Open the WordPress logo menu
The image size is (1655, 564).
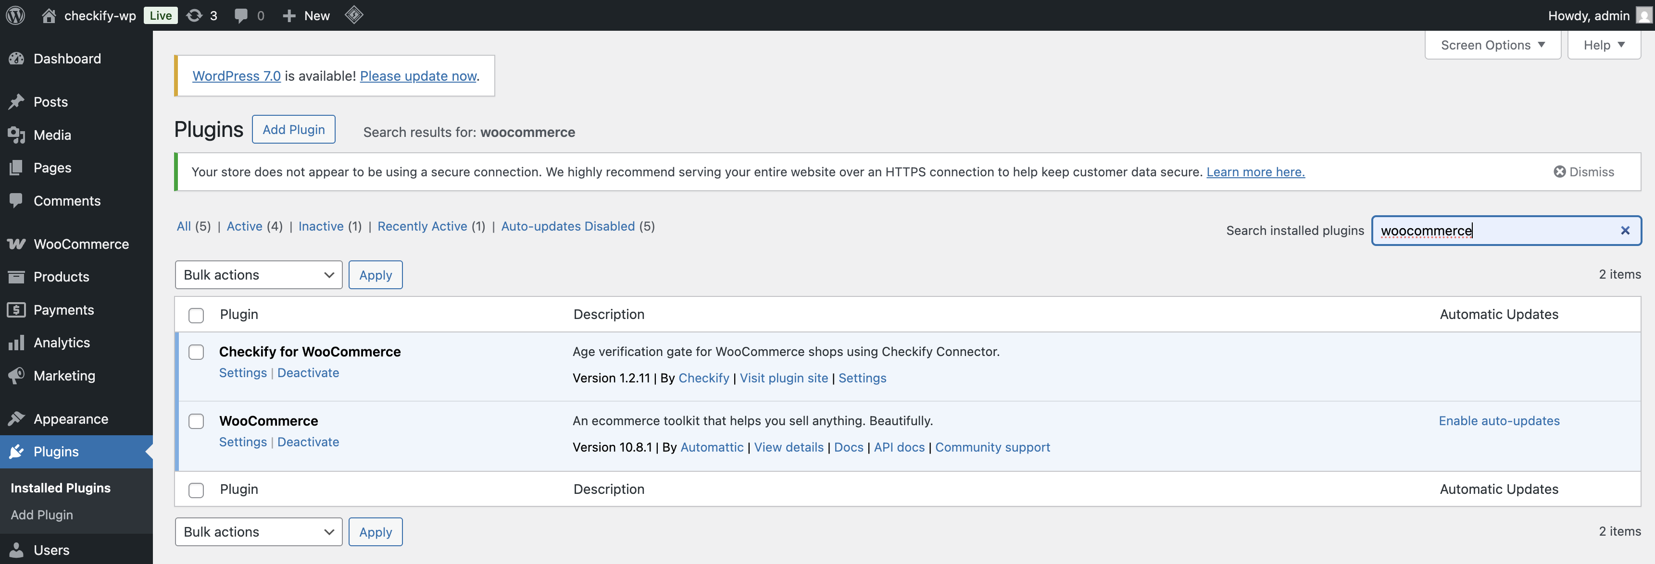click(15, 15)
